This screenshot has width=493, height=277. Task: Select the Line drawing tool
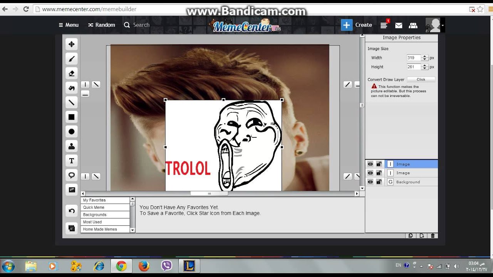[x=71, y=102]
